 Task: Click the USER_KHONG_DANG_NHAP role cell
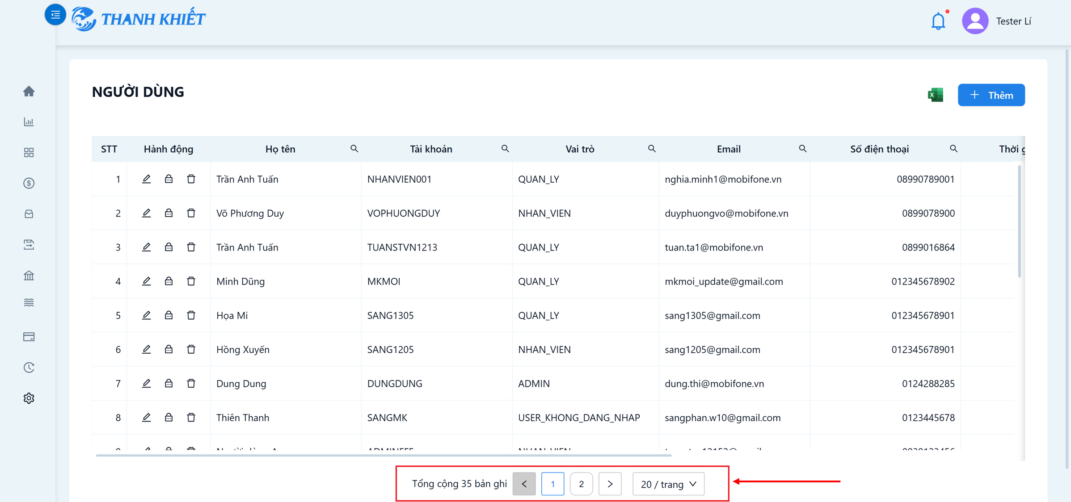(579, 418)
